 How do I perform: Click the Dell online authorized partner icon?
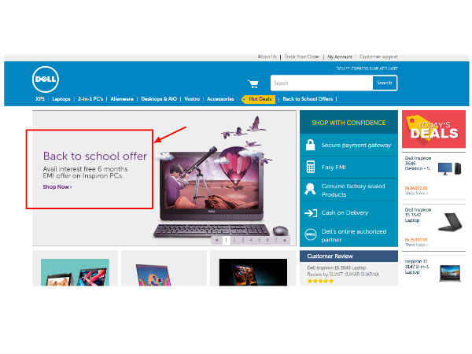click(311, 234)
